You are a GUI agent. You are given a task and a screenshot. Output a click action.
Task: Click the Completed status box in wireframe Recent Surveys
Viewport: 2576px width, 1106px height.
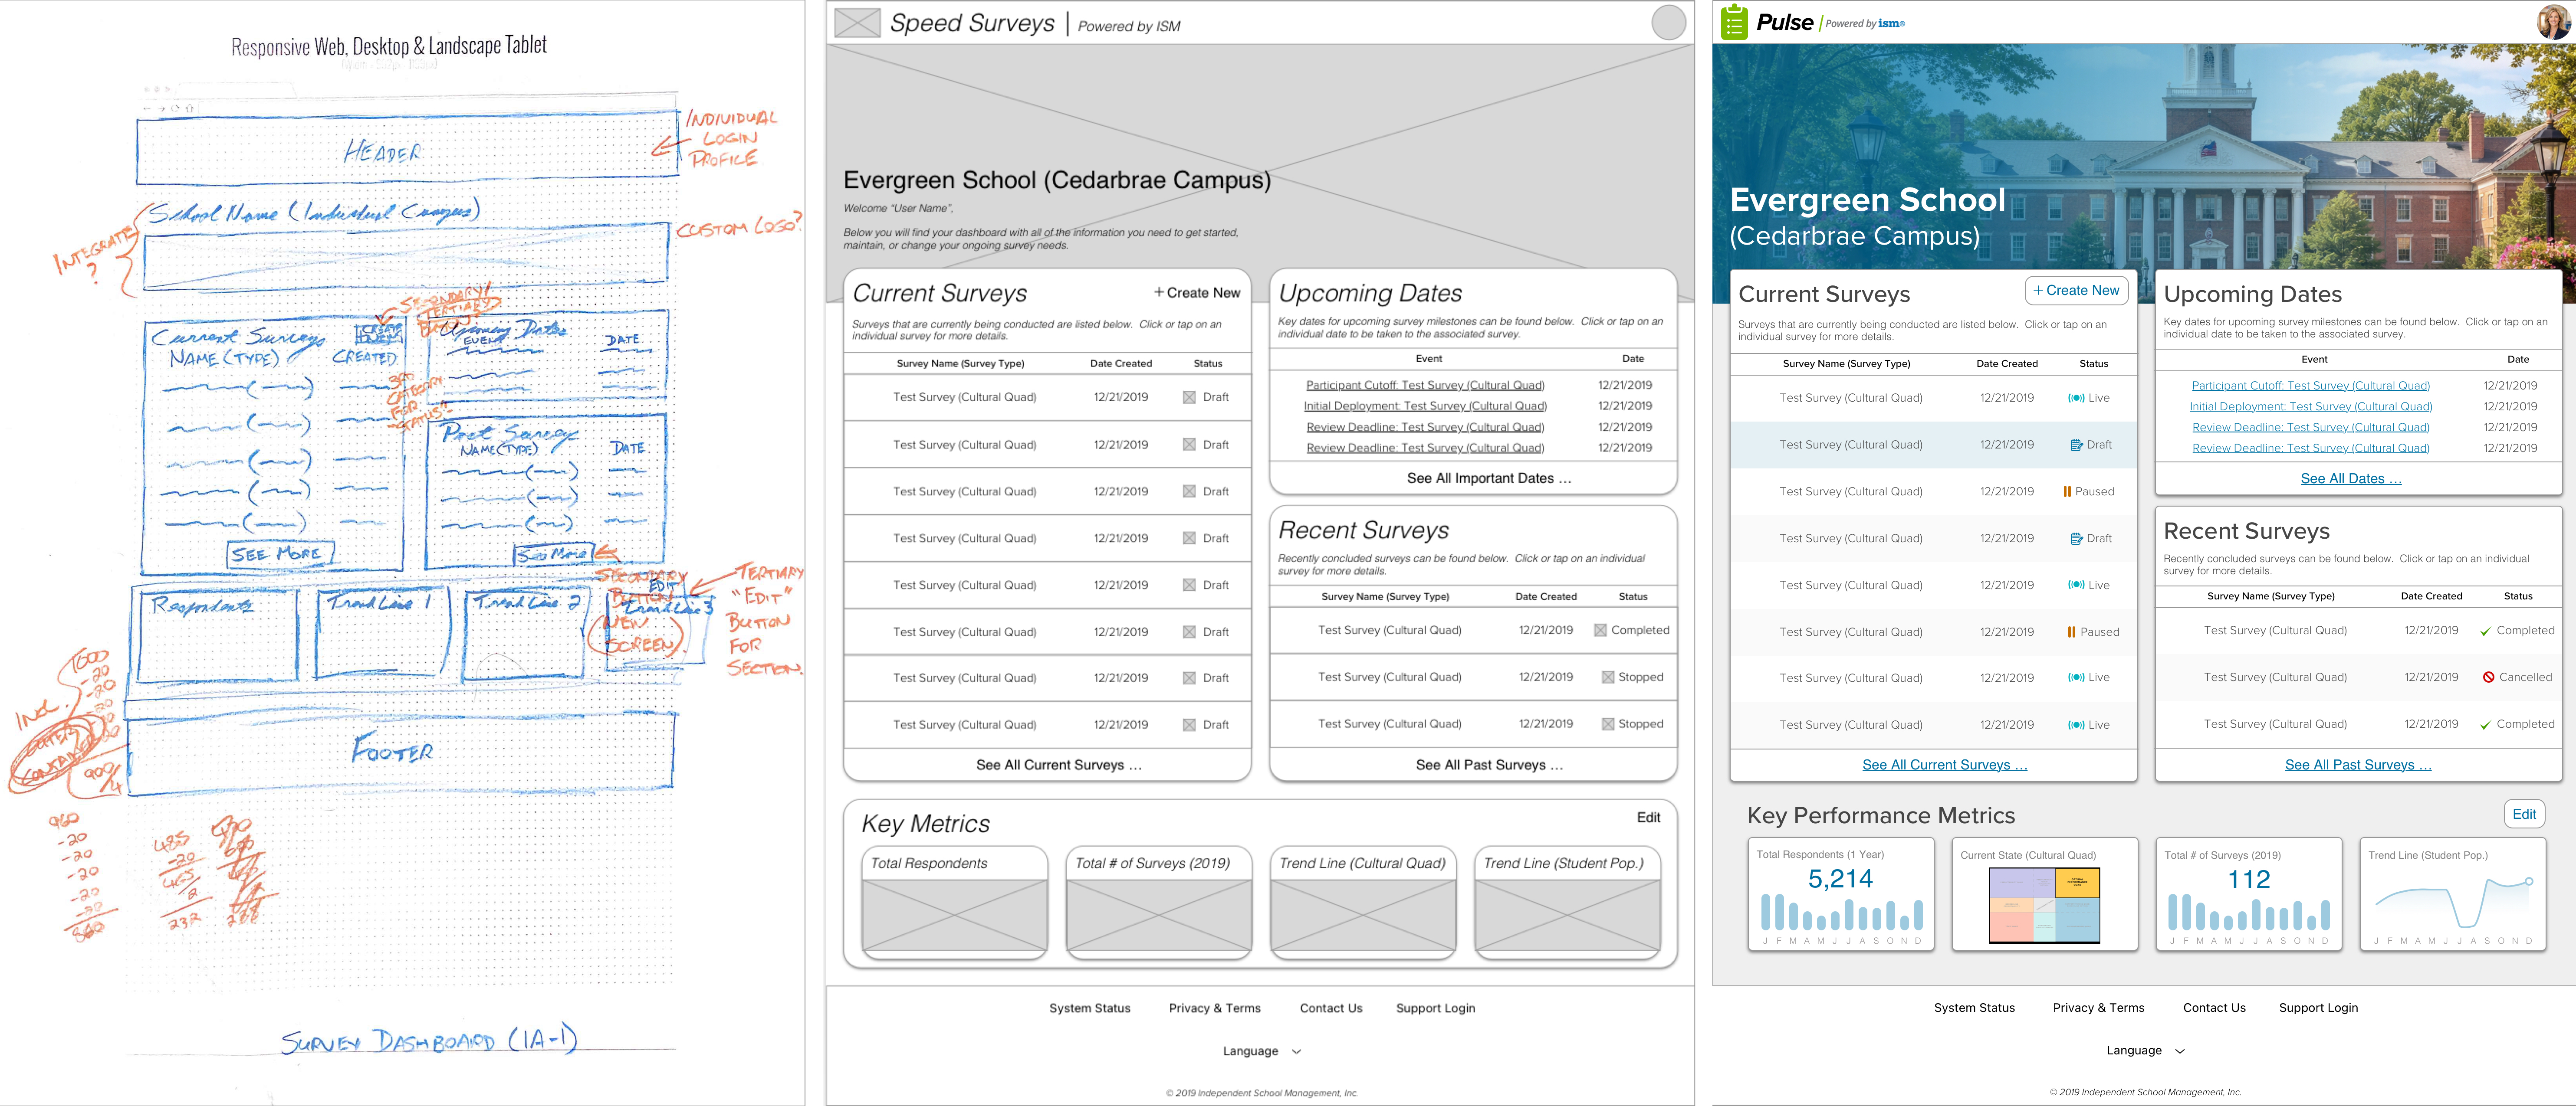[x=1600, y=631]
